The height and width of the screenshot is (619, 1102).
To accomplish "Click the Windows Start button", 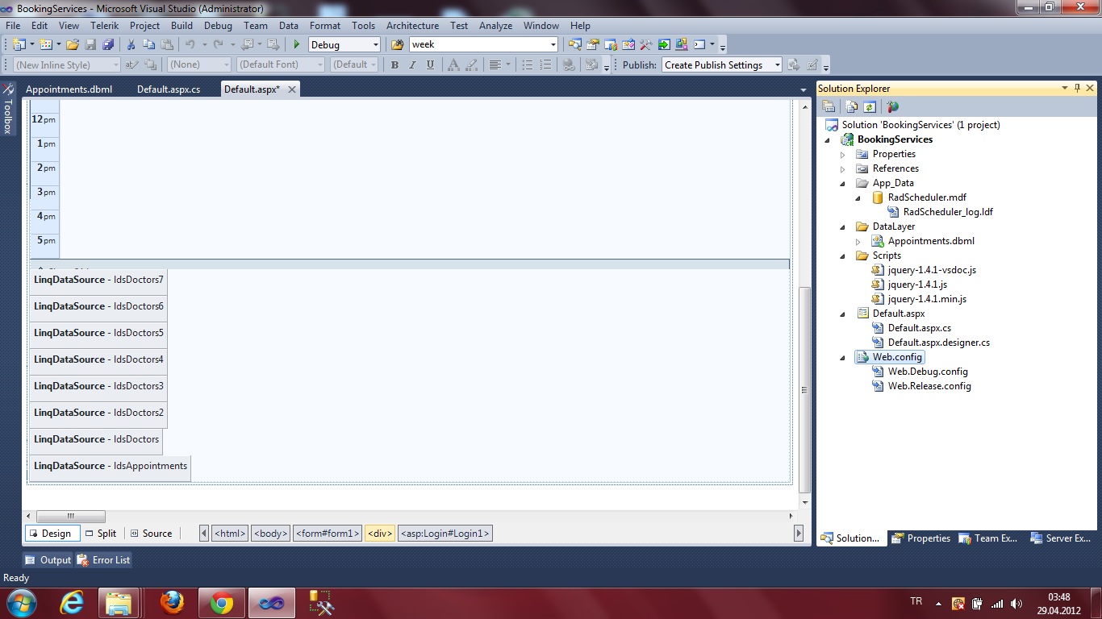I will point(20,603).
